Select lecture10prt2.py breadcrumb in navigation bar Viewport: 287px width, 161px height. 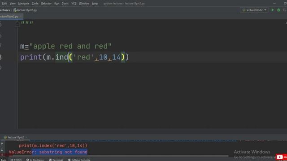[27, 10]
